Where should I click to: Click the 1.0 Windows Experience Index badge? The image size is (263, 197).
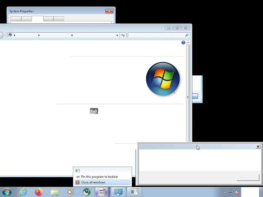pyautogui.click(x=94, y=111)
